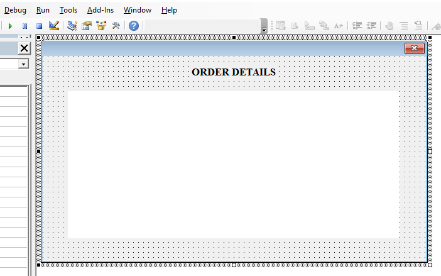Open Visual Basic Help question mark icon
Viewport: 441px width, 276px height.
click(x=134, y=26)
